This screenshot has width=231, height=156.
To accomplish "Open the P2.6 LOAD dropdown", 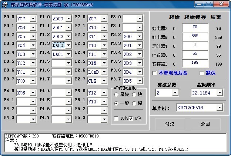I will 103,72.
